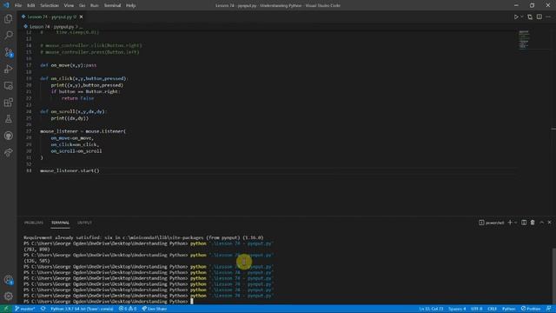Maximize the panel size chevron

click(541, 223)
